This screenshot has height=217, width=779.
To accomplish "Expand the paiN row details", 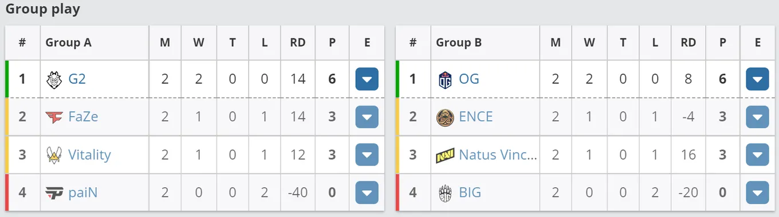I will tap(367, 192).
